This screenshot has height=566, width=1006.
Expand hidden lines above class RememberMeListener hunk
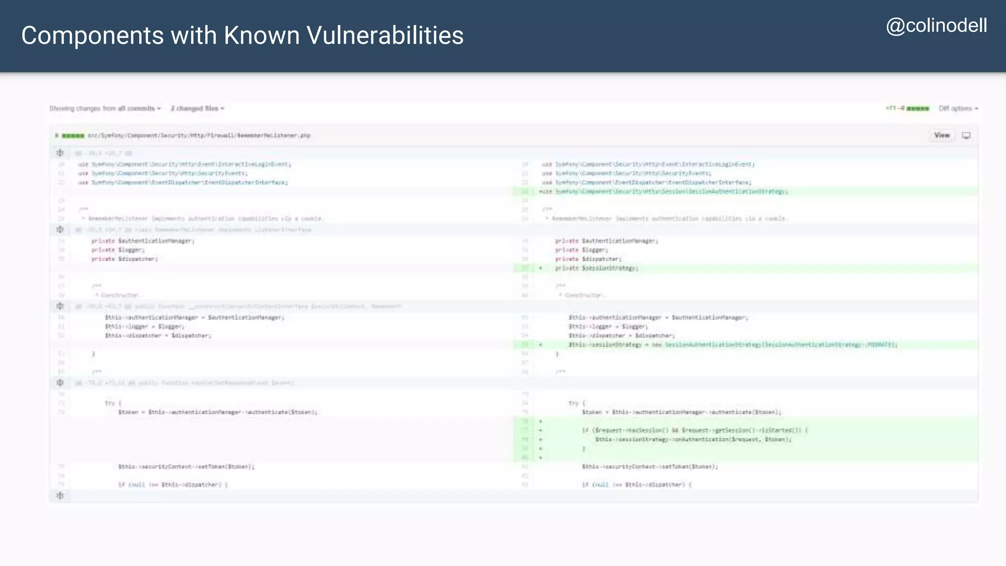(x=60, y=229)
